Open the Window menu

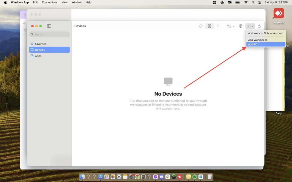click(x=76, y=2)
